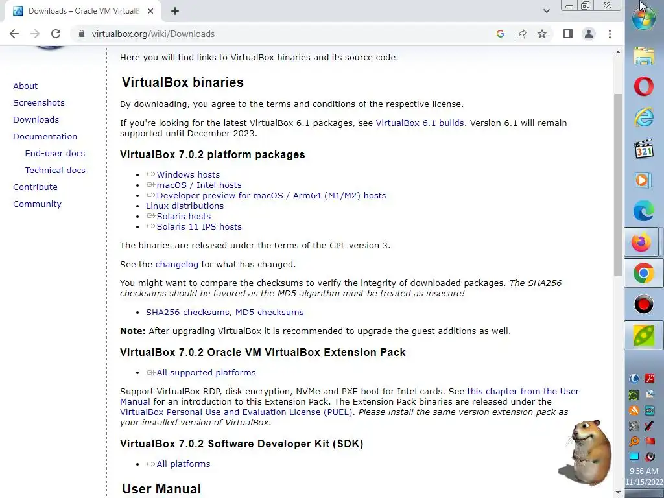Open Chrome three-dot menu

tap(610, 34)
